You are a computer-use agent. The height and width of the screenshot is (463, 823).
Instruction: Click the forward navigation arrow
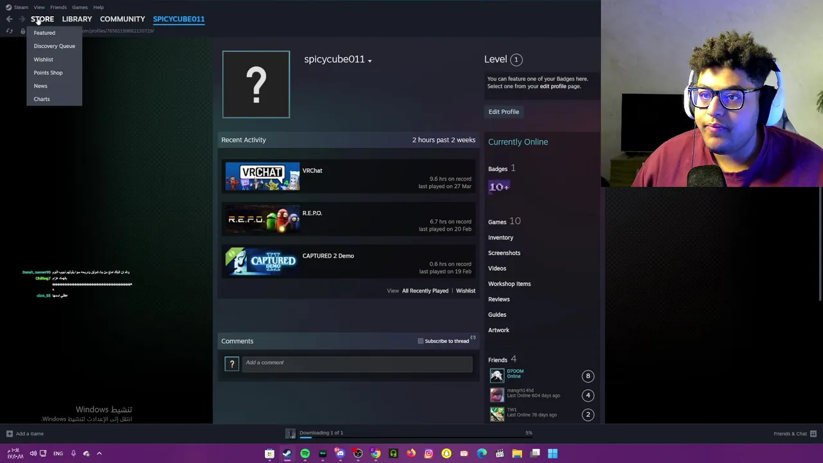tap(22, 19)
